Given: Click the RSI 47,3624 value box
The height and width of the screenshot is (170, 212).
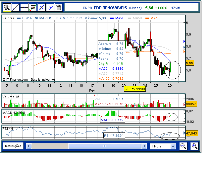Looking at the screenshot, I should 114,135.
